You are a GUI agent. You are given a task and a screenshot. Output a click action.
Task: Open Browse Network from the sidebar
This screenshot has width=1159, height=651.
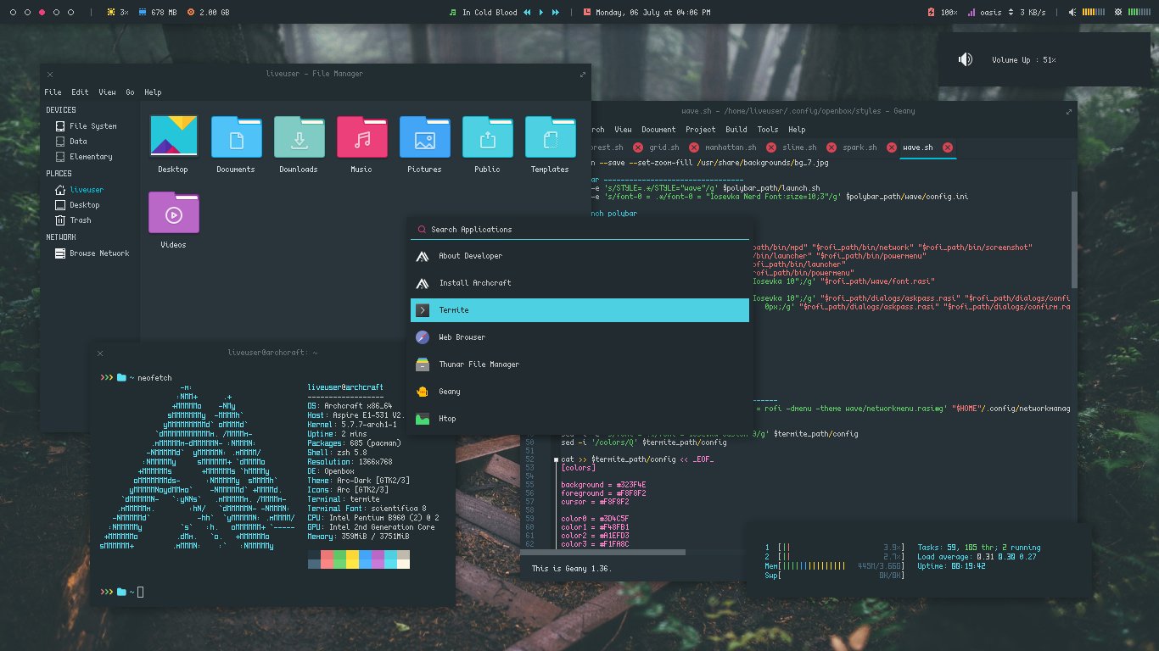pyautogui.click(x=98, y=253)
